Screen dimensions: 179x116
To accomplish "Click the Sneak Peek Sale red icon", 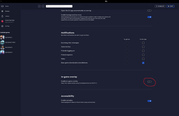I will pyautogui.click(x=2, y=21).
